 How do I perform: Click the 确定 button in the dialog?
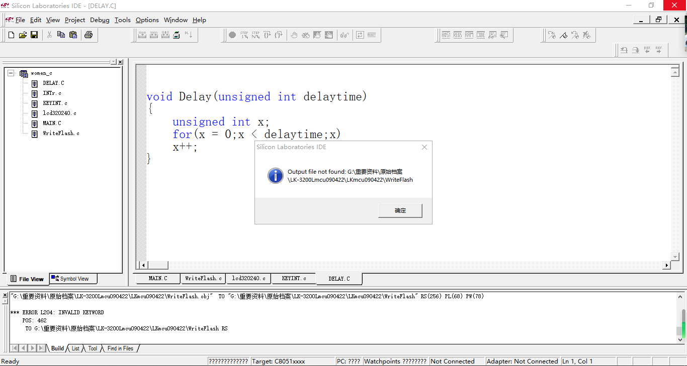pos(400,210)
